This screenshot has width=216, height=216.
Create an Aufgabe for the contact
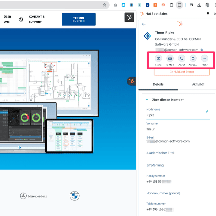(193, 61)
